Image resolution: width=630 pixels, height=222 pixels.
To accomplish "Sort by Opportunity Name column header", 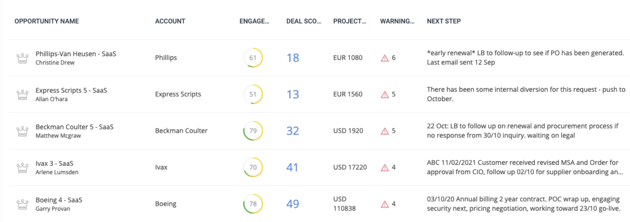I will 47,22.
